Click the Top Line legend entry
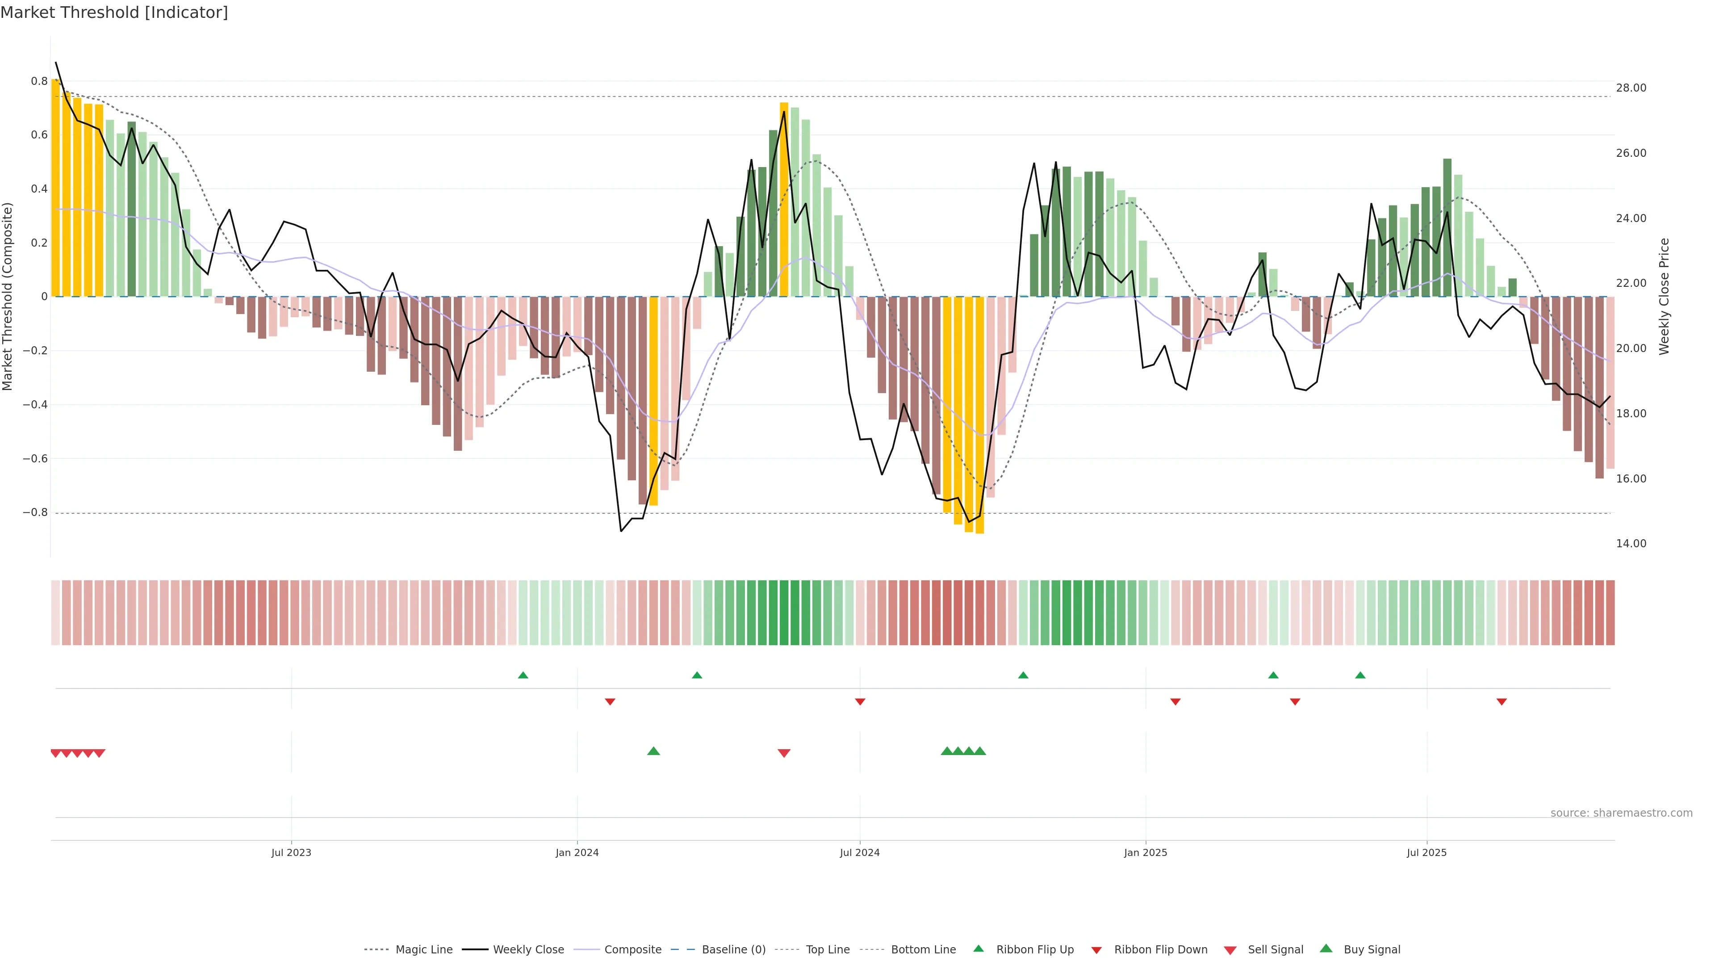Image resolution: width=1715 pixels, height=965 pixels. pos(828,950)
